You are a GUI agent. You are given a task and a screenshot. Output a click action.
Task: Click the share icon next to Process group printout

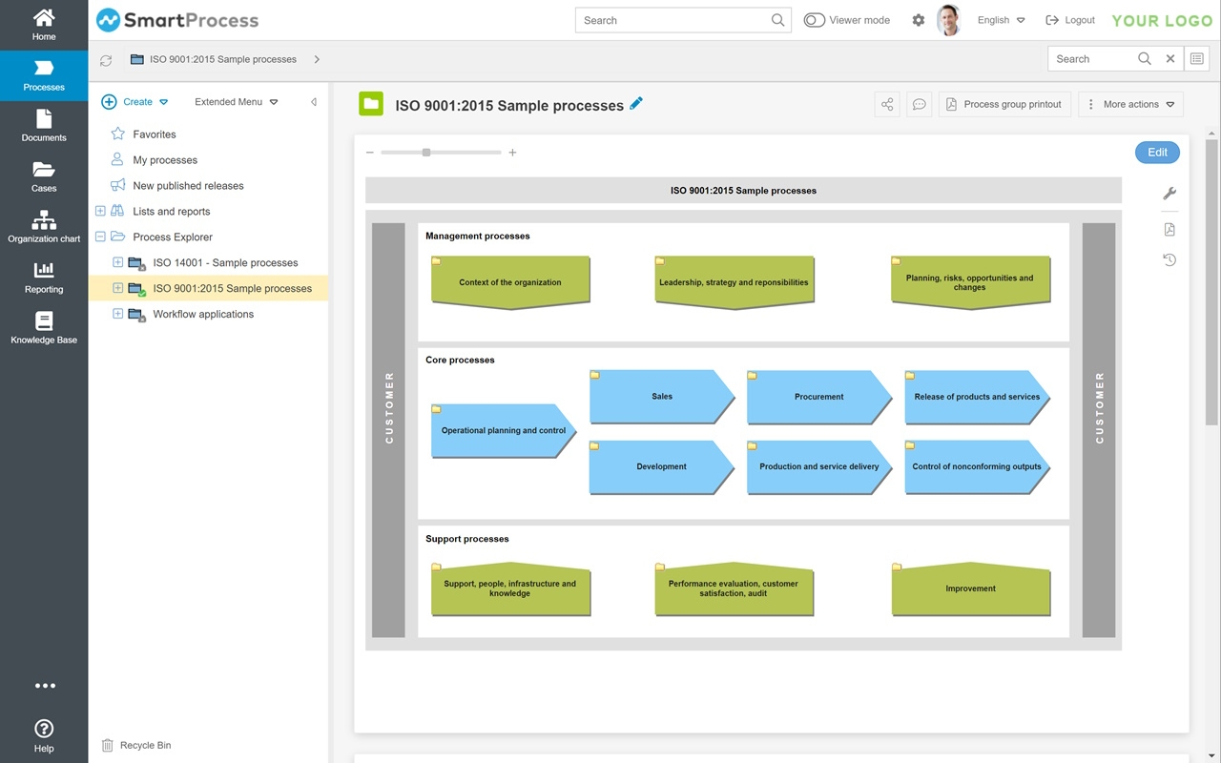[x=887, y=105]
